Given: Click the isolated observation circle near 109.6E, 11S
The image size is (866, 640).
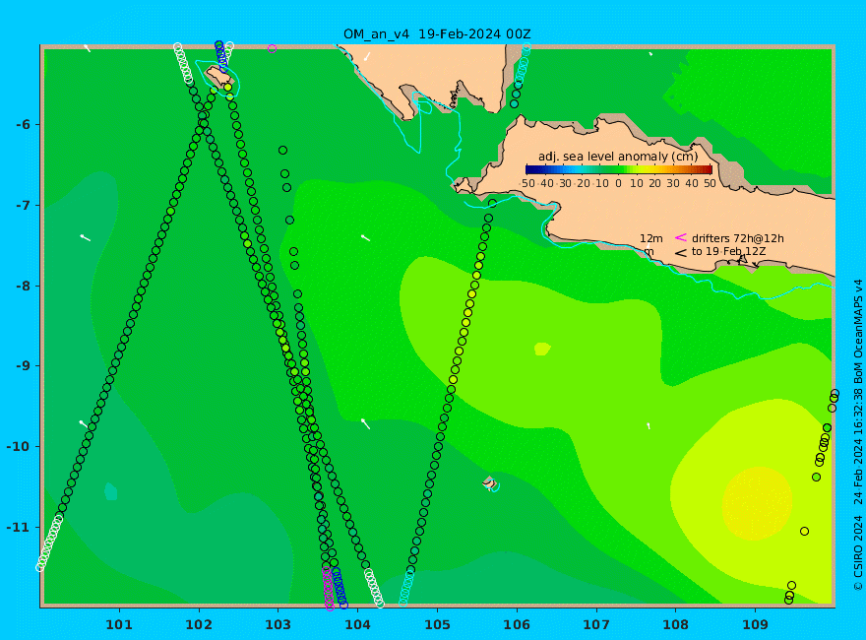Looking at the screenshot, I should (x=804, y=531).
